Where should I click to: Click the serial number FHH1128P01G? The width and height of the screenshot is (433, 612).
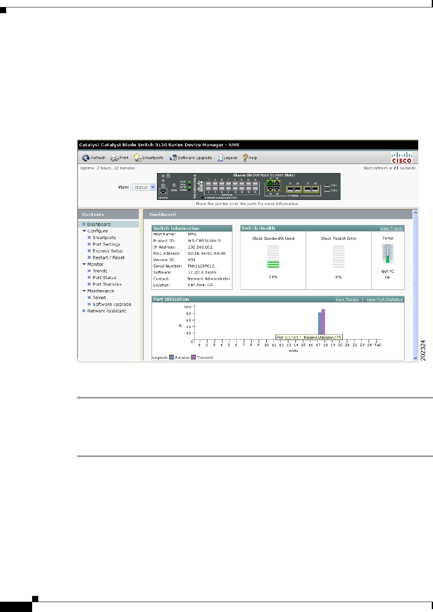click(201, 266)
